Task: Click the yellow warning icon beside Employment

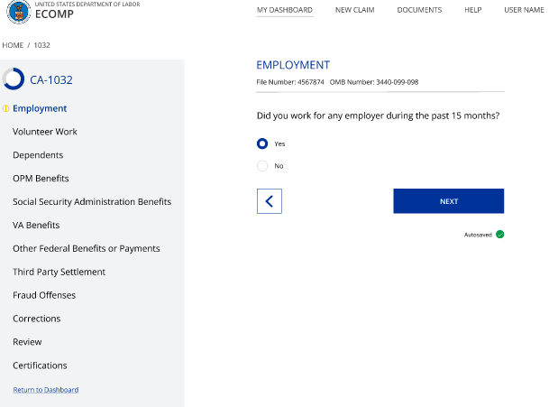Action: tap(5, 108)
